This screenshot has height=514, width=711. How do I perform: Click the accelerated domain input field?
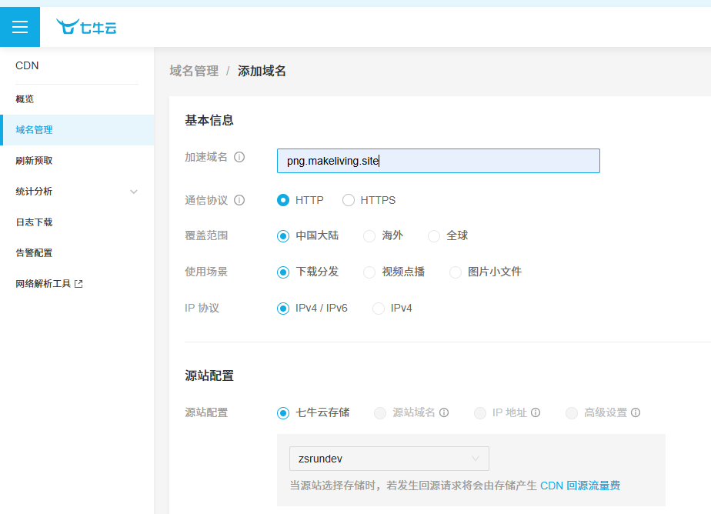tap(438, 161)
